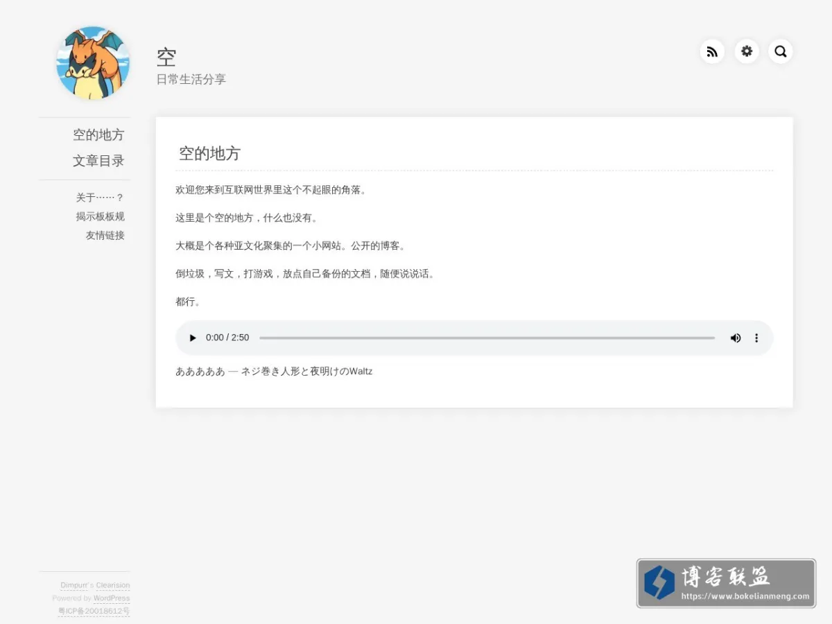This screenshot has height=624, width=832.
Task: Open 文章目录 in sidebar
Action: (x=98, y=161)
